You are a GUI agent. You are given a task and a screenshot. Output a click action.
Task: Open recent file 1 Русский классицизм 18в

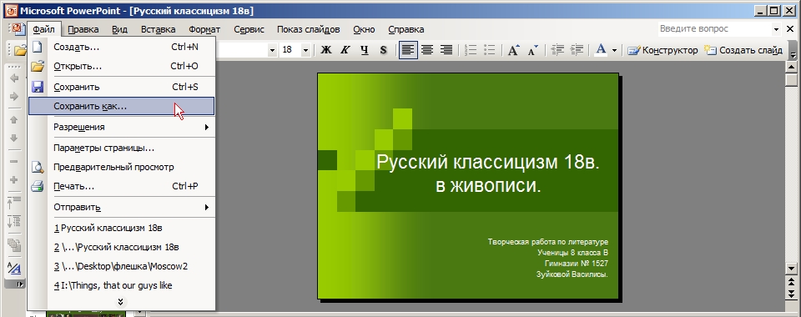coord(122,229)
